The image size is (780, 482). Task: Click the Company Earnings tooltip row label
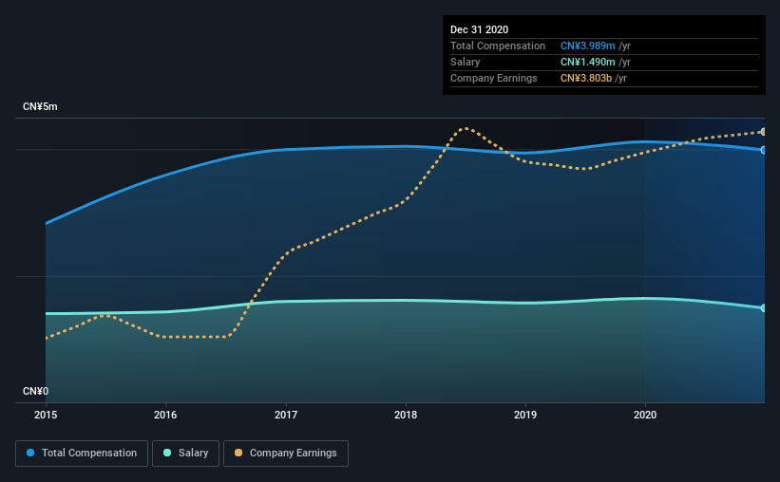tap(494, 78)
